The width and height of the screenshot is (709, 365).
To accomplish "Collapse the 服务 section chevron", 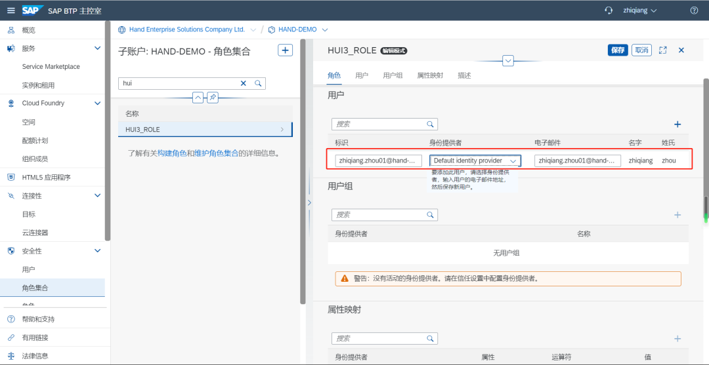I will point(97,48).
